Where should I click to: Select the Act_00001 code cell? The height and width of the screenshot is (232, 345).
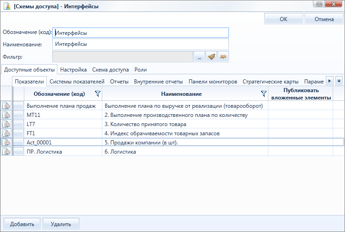coord(63,143)
